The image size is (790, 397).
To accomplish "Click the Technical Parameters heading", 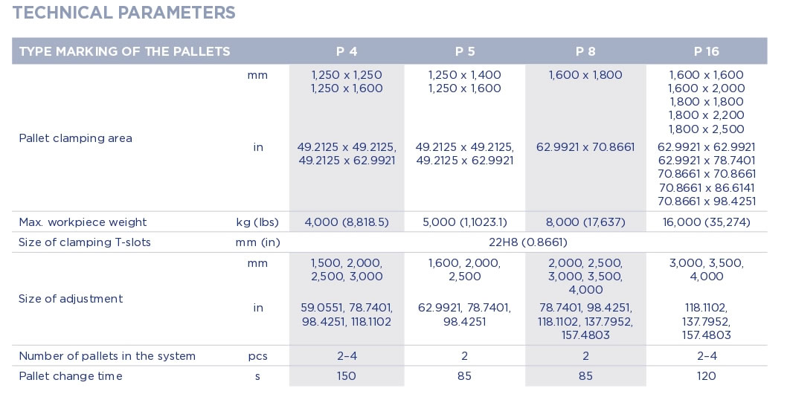I will coord(124,13).
